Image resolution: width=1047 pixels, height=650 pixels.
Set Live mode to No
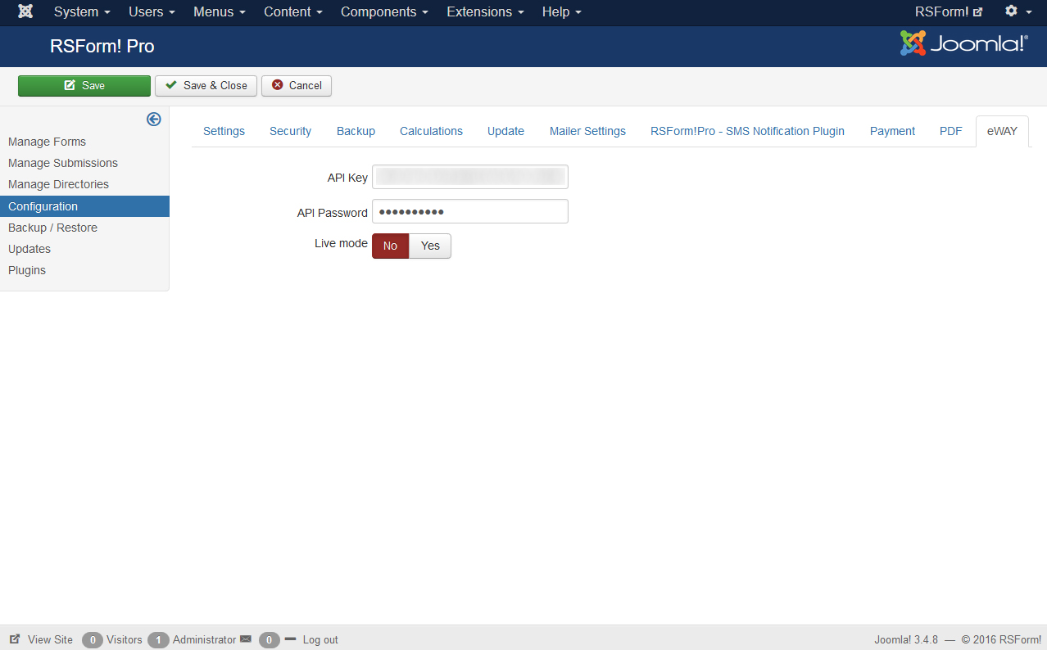(390, 246)
